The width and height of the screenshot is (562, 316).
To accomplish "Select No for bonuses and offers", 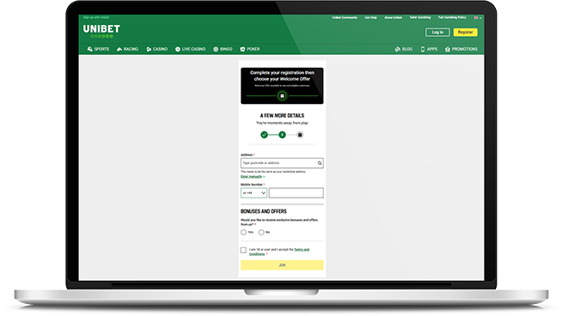I will pyautogui.click(x=261, y=232).
